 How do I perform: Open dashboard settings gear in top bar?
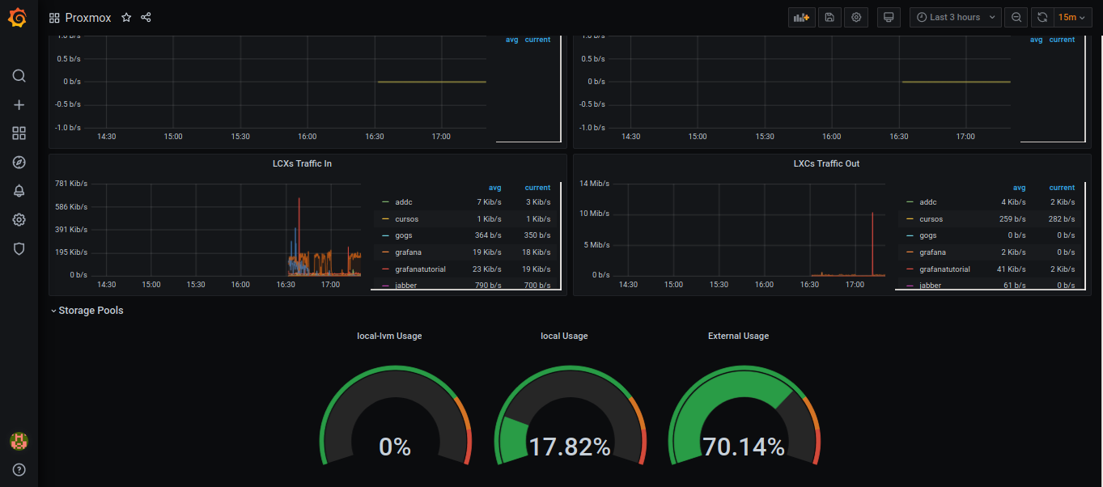[x=856, y=17]
